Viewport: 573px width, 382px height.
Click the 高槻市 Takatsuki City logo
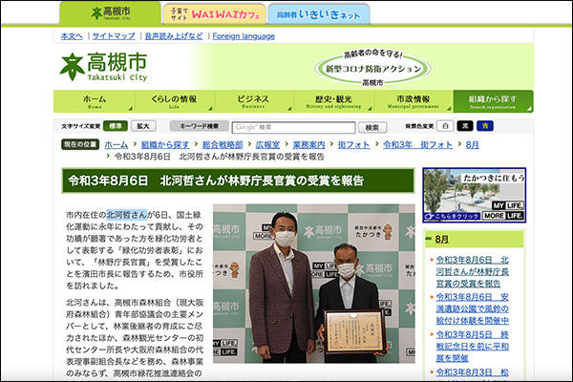104,67
